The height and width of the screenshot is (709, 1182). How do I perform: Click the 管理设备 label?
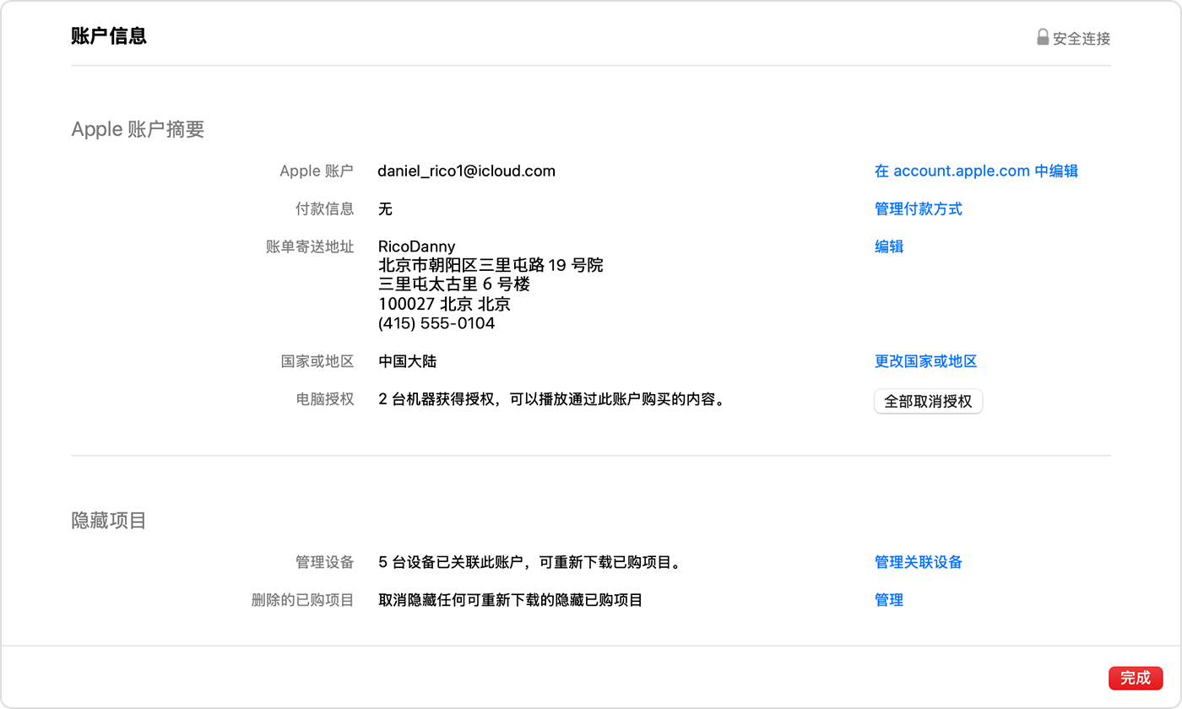click(324, 562)
